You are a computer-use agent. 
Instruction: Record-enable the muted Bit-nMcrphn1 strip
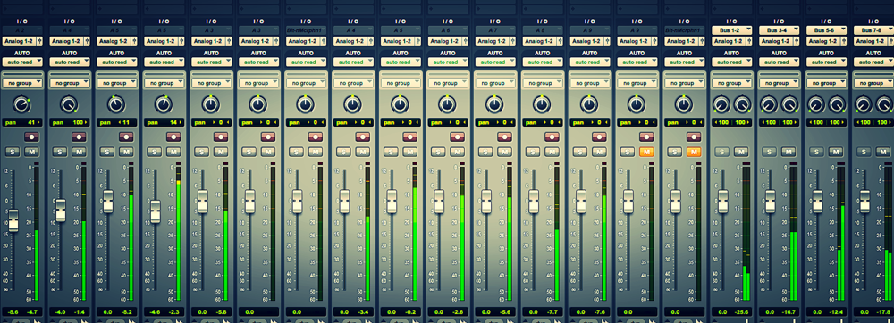pos(694,137)
